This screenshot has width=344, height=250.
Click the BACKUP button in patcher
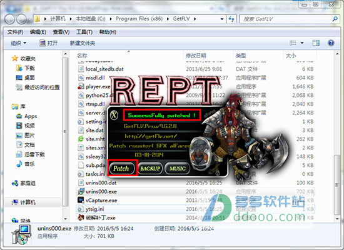click(x=150, y=168)
